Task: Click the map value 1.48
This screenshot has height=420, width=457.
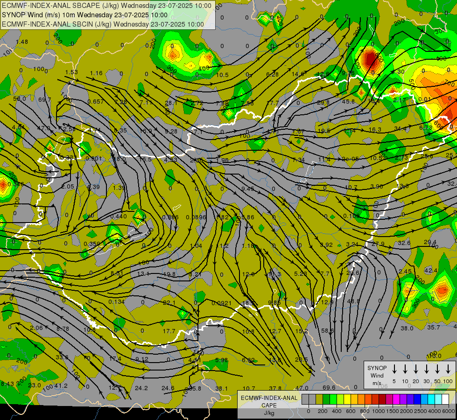Action: (x=22, y=42)
